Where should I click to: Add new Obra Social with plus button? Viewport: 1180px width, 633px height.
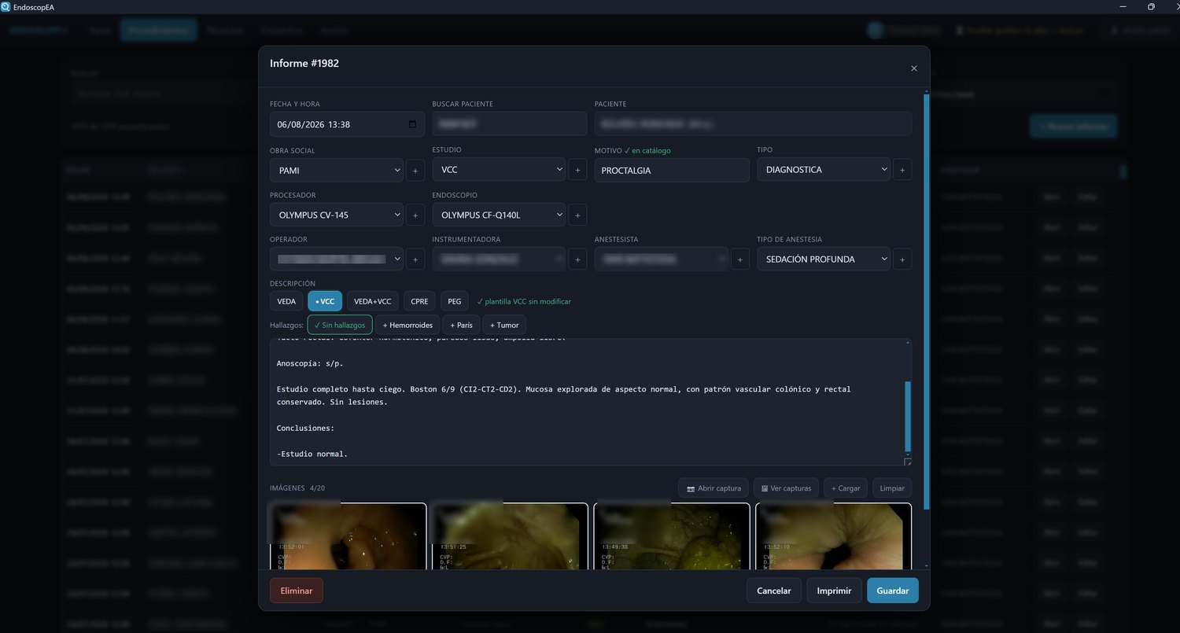pyautogui.click(x=415, y=170)
